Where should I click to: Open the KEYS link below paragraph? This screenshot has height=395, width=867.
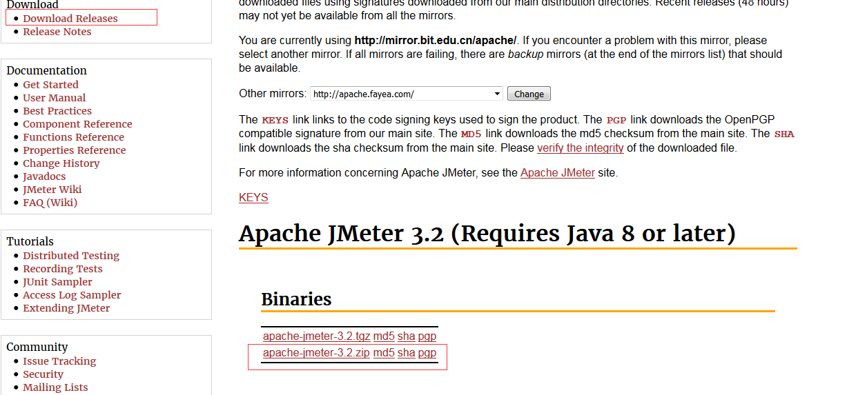pos(253,198)
